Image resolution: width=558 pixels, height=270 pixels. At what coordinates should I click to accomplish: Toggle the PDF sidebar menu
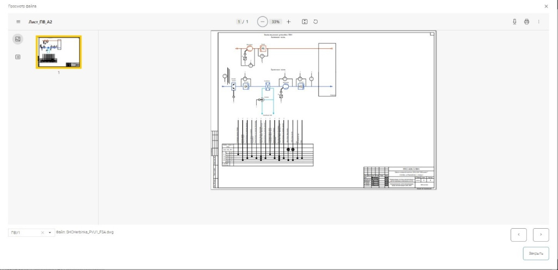18,22
